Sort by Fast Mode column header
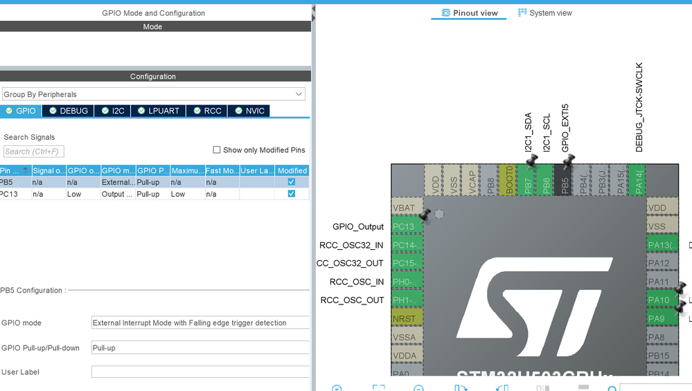Image resolution: width=692 pixels, height=391 pixels. (222, 171)
